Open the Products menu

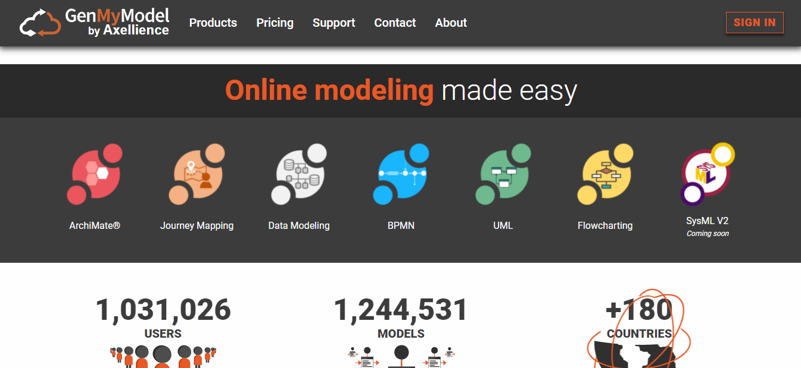213,23
